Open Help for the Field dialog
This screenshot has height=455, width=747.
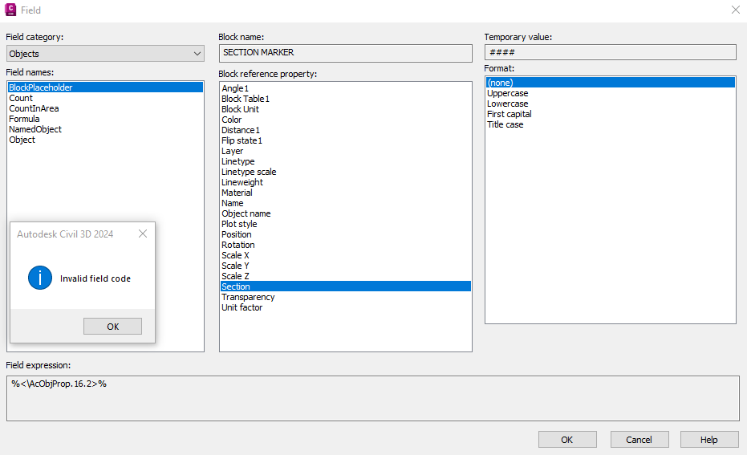pyautogui.click(x=709, y=439)
